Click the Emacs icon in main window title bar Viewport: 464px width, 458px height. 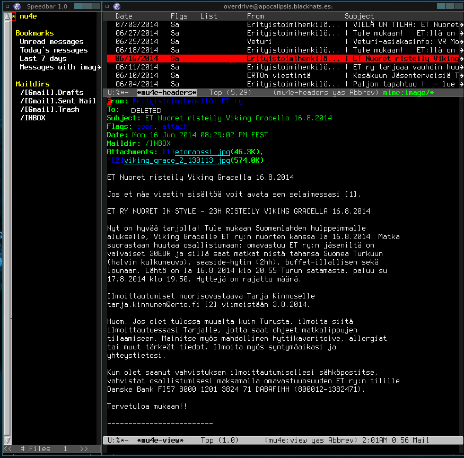click(117, 6)
